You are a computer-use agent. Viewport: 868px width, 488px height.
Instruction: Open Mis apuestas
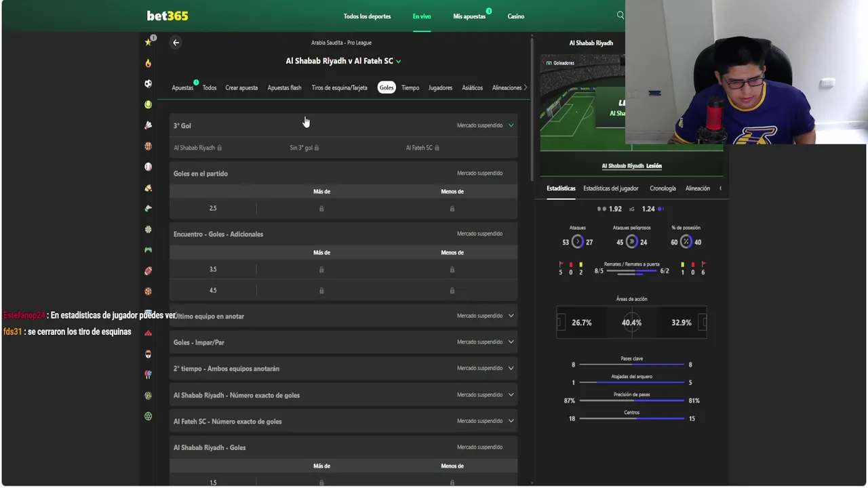469,16
